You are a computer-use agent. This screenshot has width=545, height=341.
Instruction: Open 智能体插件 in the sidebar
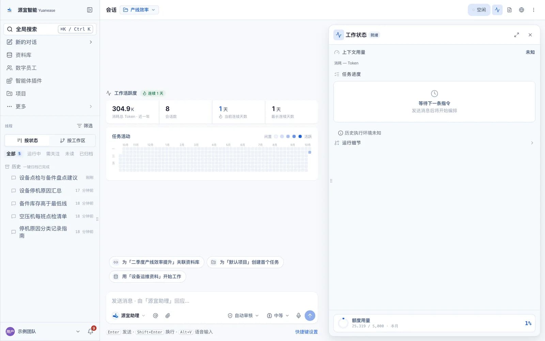click(x=50, y=81)
